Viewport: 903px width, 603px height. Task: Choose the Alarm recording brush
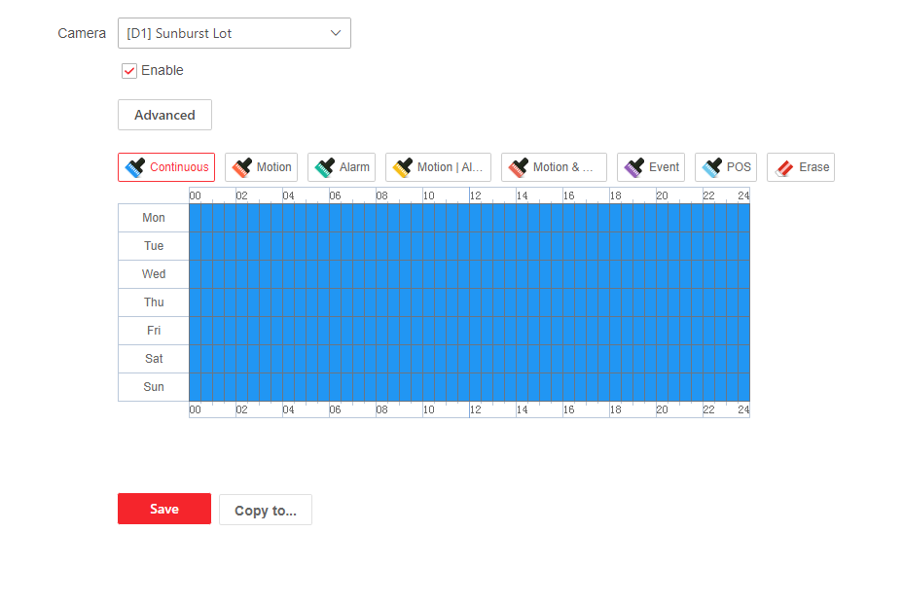[342, 167]
